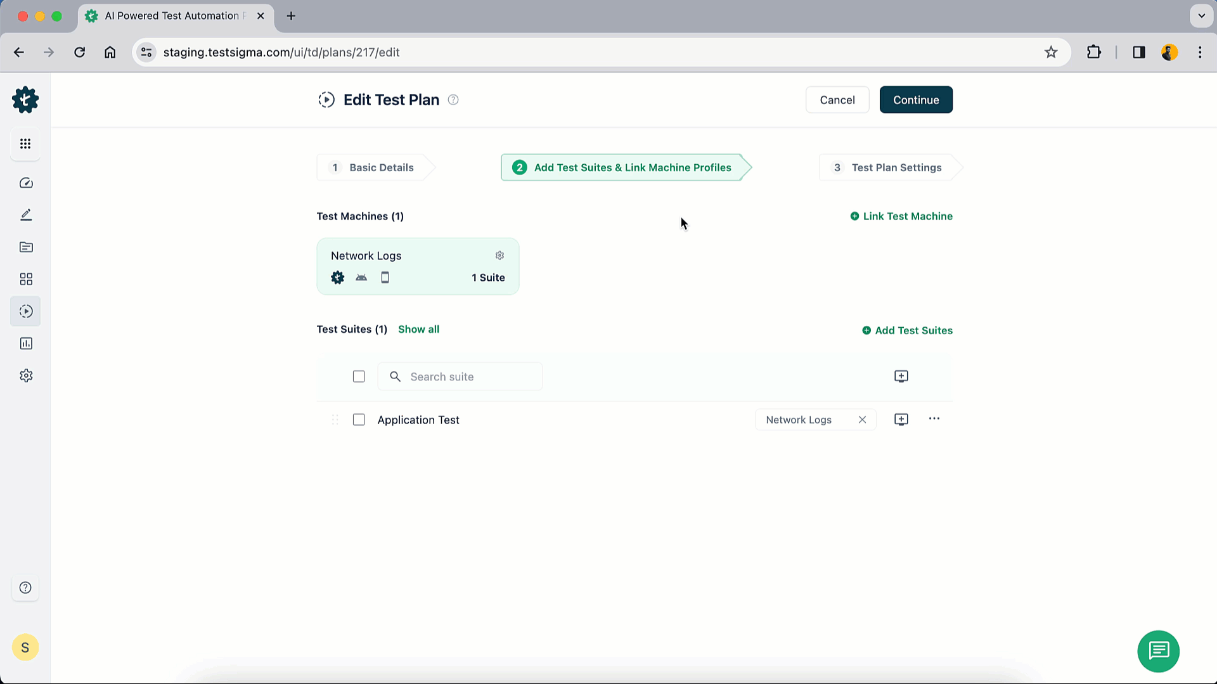Viewport: 1217px width, 684px height.
Task: Click the link-machine icon in suite header row
Action: (901, 377)
